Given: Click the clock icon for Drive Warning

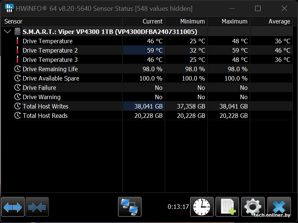Looking at the screenshot, I should click(x=18, y=97).
